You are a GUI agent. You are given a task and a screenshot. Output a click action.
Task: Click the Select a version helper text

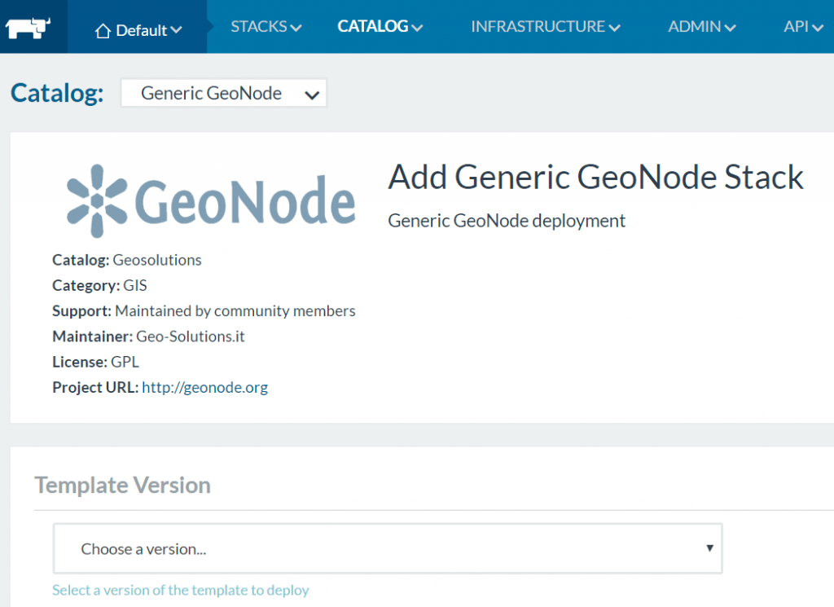click(x=180, y=589)
